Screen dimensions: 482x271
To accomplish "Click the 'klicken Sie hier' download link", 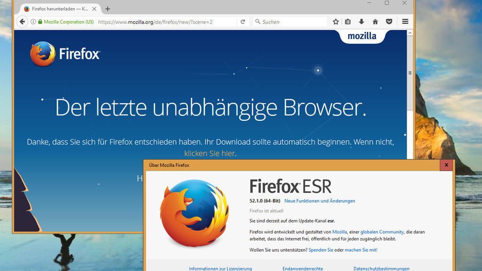I will (209, 153).
